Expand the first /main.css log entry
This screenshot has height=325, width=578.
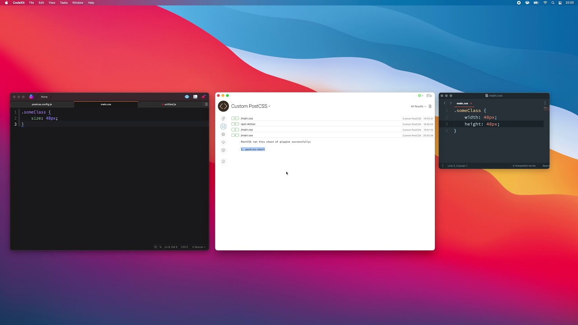235,118
